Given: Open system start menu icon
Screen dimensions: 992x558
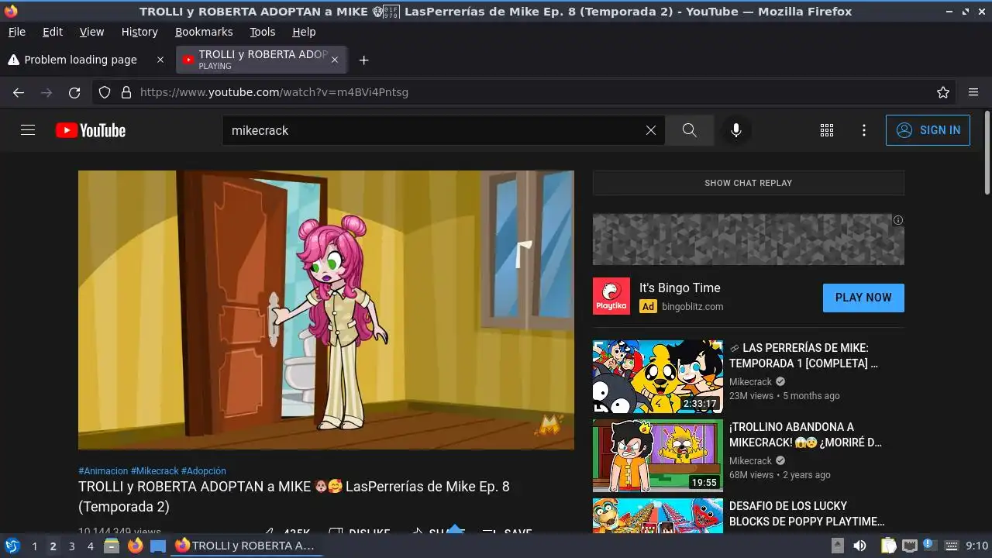Looking at the screenshot, I should click(x=12, y=546).
